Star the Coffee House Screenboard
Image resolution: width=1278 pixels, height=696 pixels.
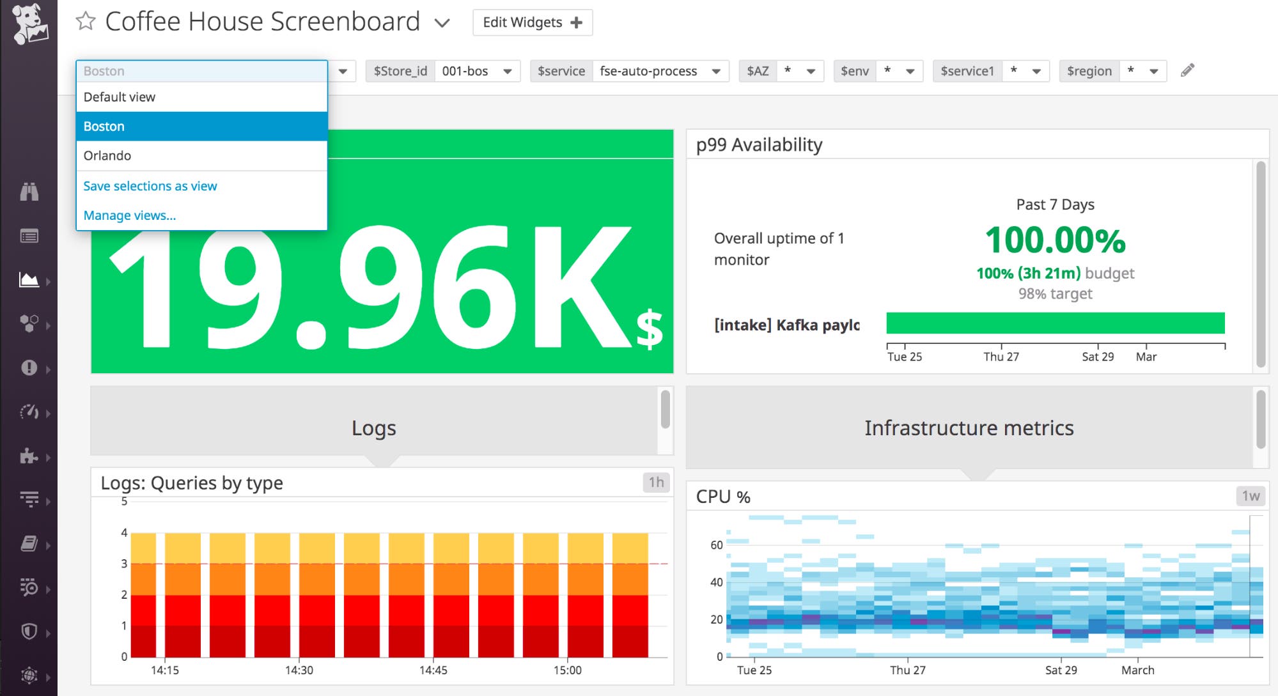click(x=86, y=22)
